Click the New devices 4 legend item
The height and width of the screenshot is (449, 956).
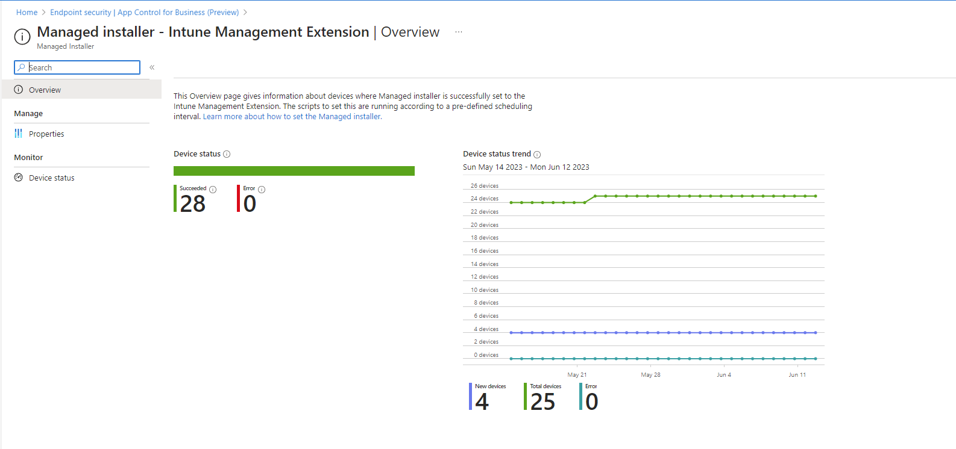coord(487,397)
